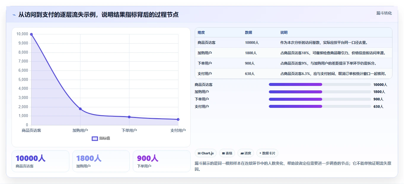
Task: Click the 表格 tag chip
Action: click(227, 153)
